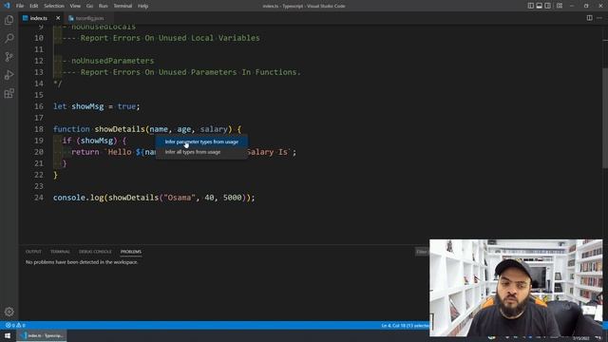
Task: Switch to the TERMINAL panel tab
Action: pyautogui.click(x=60, y=252)
